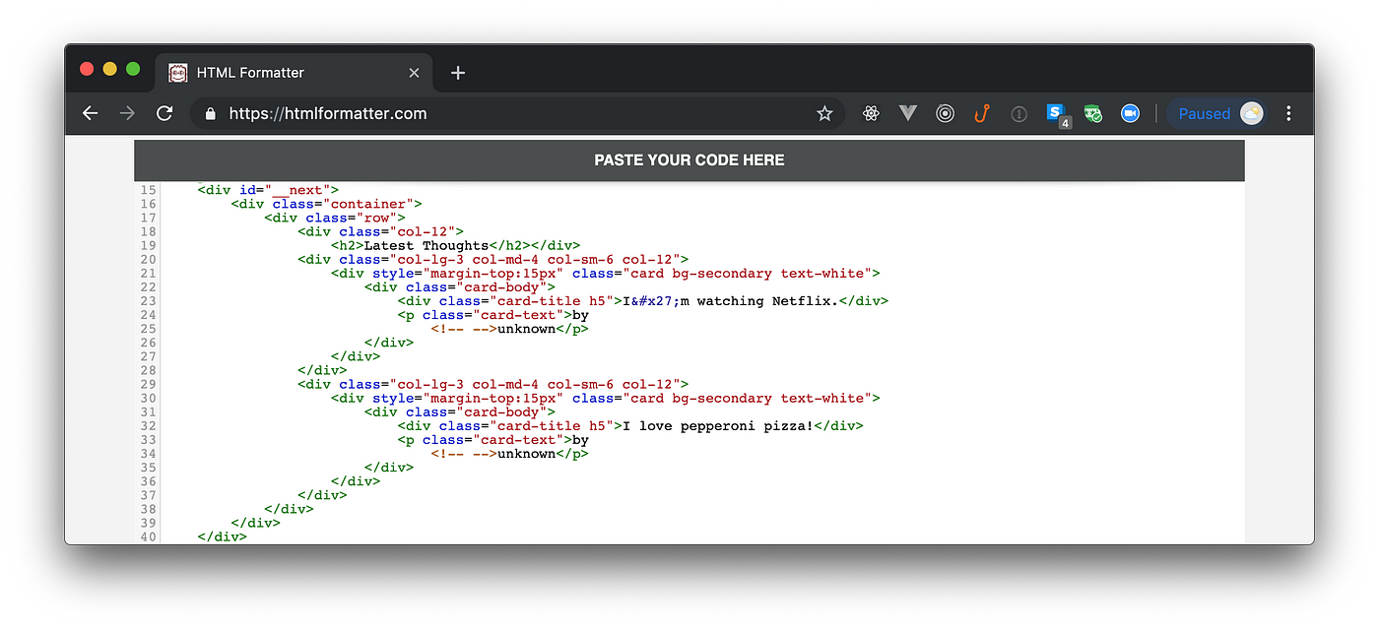The width and height of the screenshot is (1379, 630).
Task: Click the address bar URL
Action: (328, 113)
